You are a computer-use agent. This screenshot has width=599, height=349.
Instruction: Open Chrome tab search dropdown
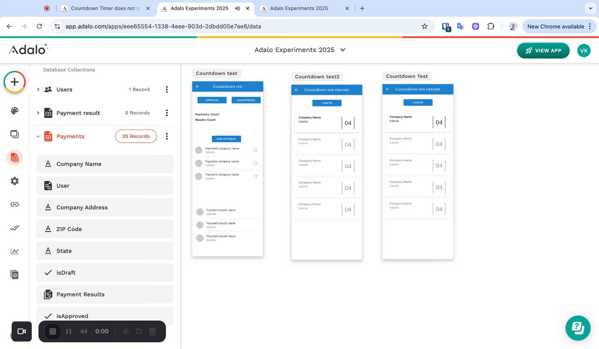pos(590,8)
